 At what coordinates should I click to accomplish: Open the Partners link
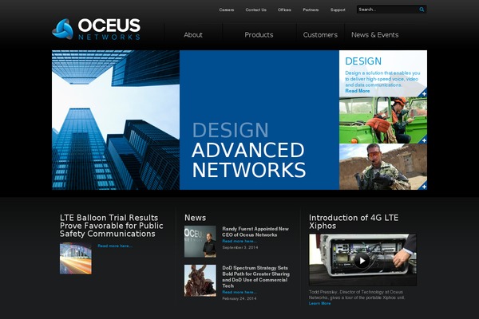click(311, 10)
